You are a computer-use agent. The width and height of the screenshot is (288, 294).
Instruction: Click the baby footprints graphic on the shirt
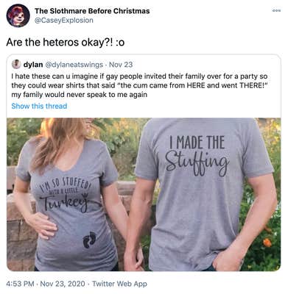pos(89,240)
